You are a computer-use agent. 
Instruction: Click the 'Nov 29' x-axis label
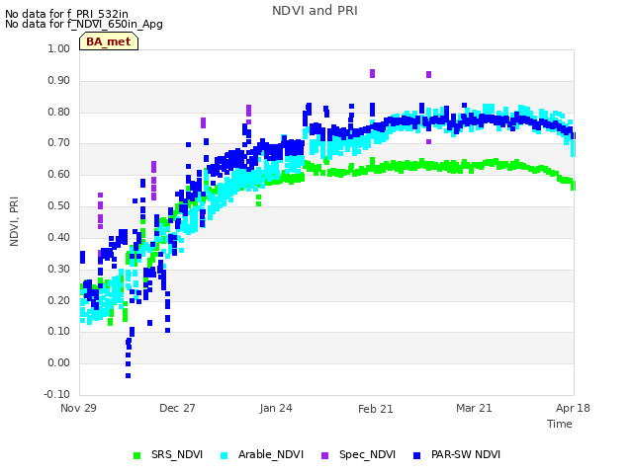(78, 408)
